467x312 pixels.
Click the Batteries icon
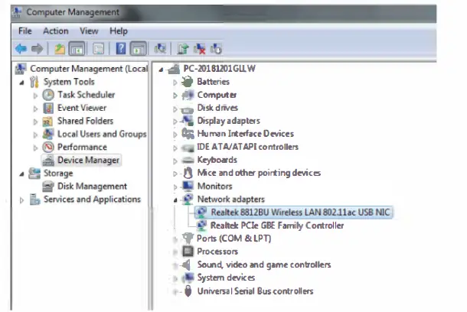coord(188,82)
